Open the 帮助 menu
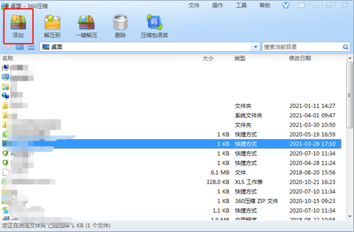 265,5
